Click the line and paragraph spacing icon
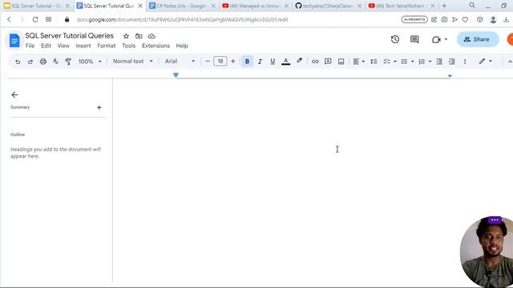Viewport: 513px width, 288px height. (374, 62)
